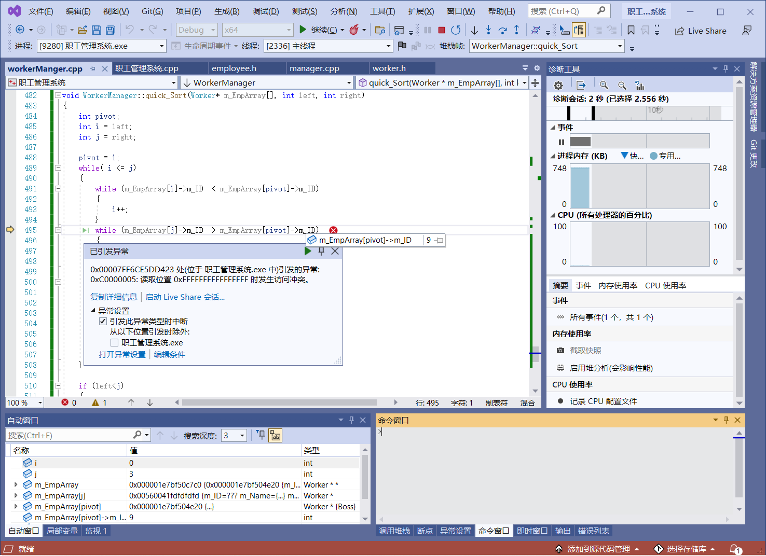Image resolution: width=766 pixels, height=556 pixels.
Task: Click 复制详细信息 link
Action: 114,297
